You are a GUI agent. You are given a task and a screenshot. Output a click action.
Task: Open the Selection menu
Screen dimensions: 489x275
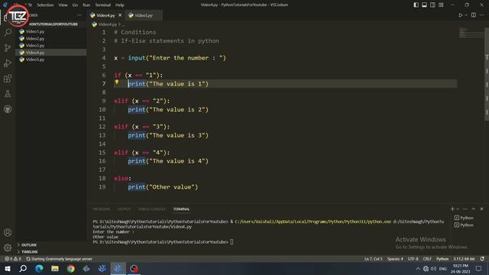pyautogui.click(x=45, y=5)
